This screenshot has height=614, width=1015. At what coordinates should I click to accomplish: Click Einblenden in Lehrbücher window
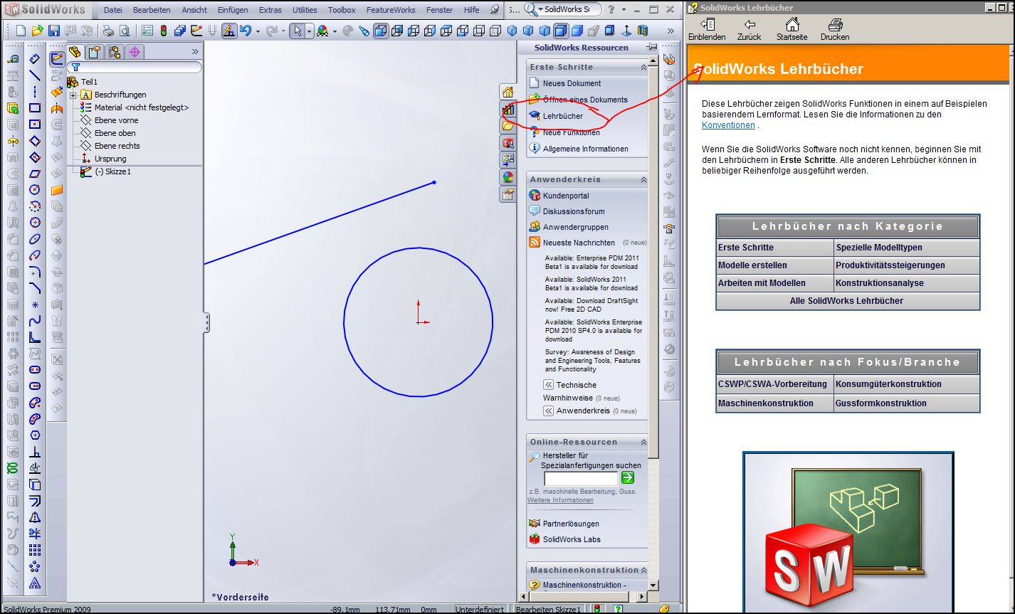coord(708,29)
